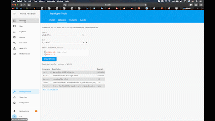
Task: Open the Map panel icon
Action: pyautogui.click(x=14, y=26)
